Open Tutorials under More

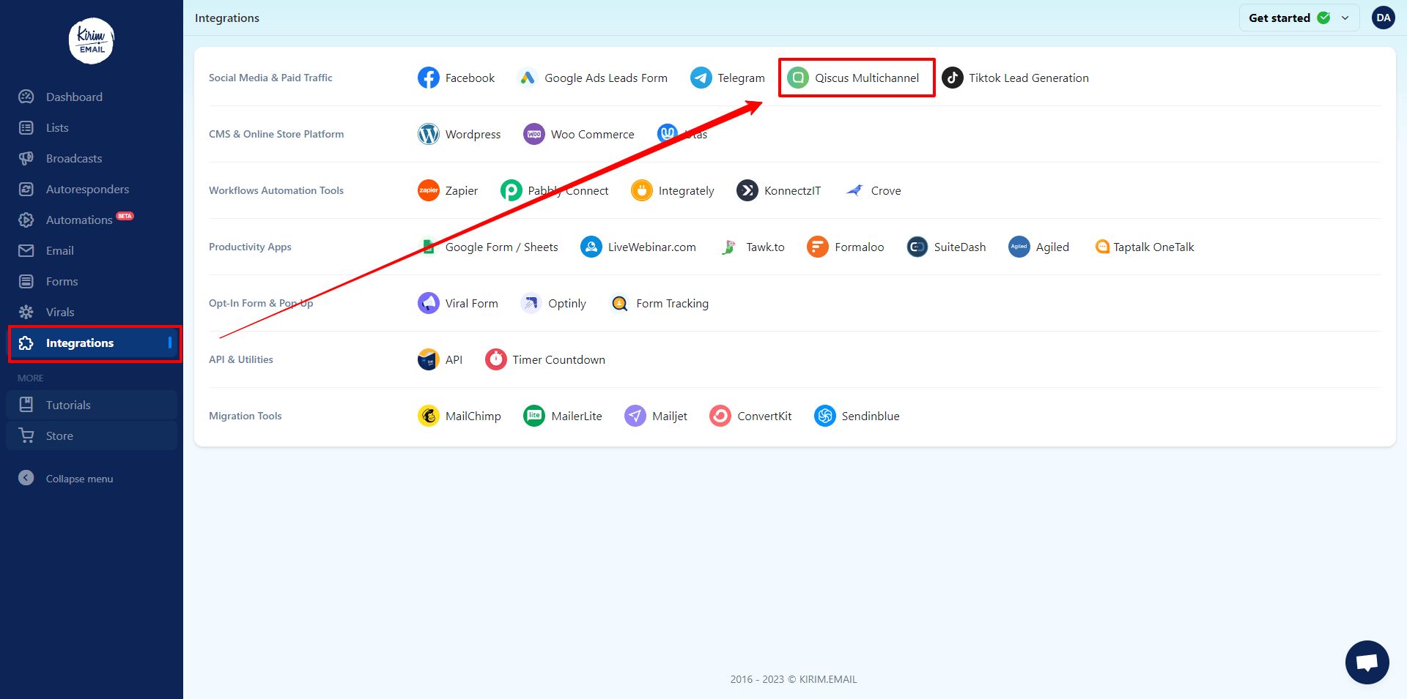point(92,405)
